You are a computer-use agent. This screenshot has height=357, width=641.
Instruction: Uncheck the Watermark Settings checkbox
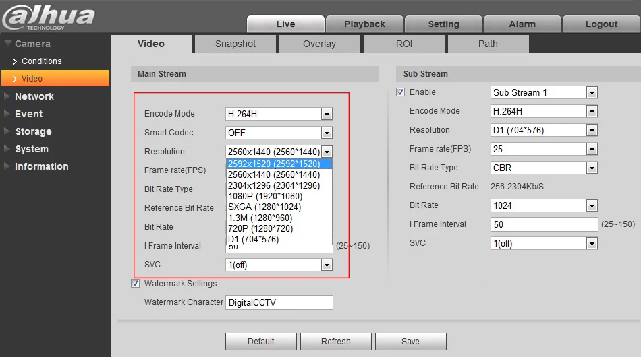click(136, 283)
